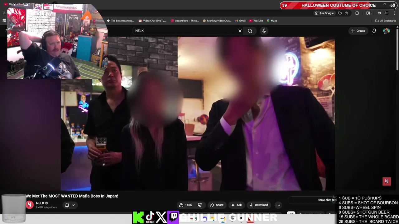Open the YouTube account avatar menu
The width and height of the screenshot is (399, 224).
386,31
